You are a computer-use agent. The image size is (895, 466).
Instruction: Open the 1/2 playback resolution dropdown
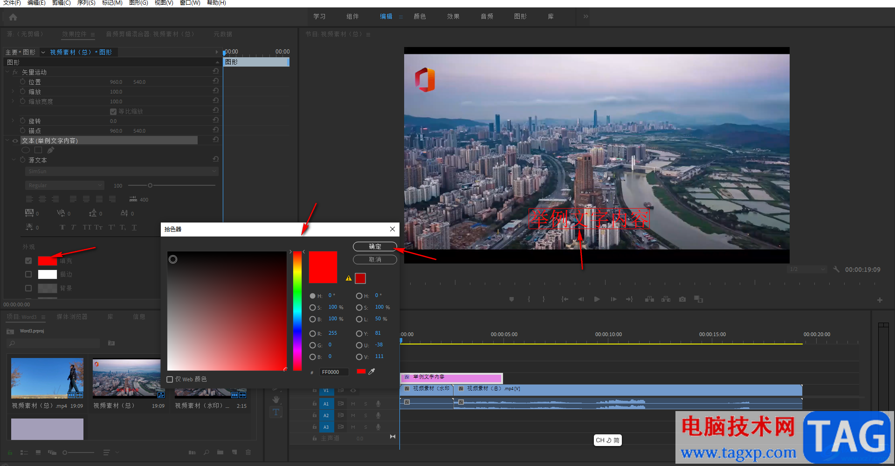[807, 269]
